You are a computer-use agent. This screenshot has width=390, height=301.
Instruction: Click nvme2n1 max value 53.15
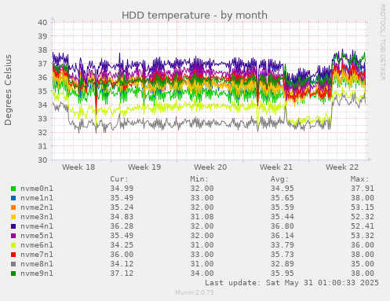[x=363, y=207]
